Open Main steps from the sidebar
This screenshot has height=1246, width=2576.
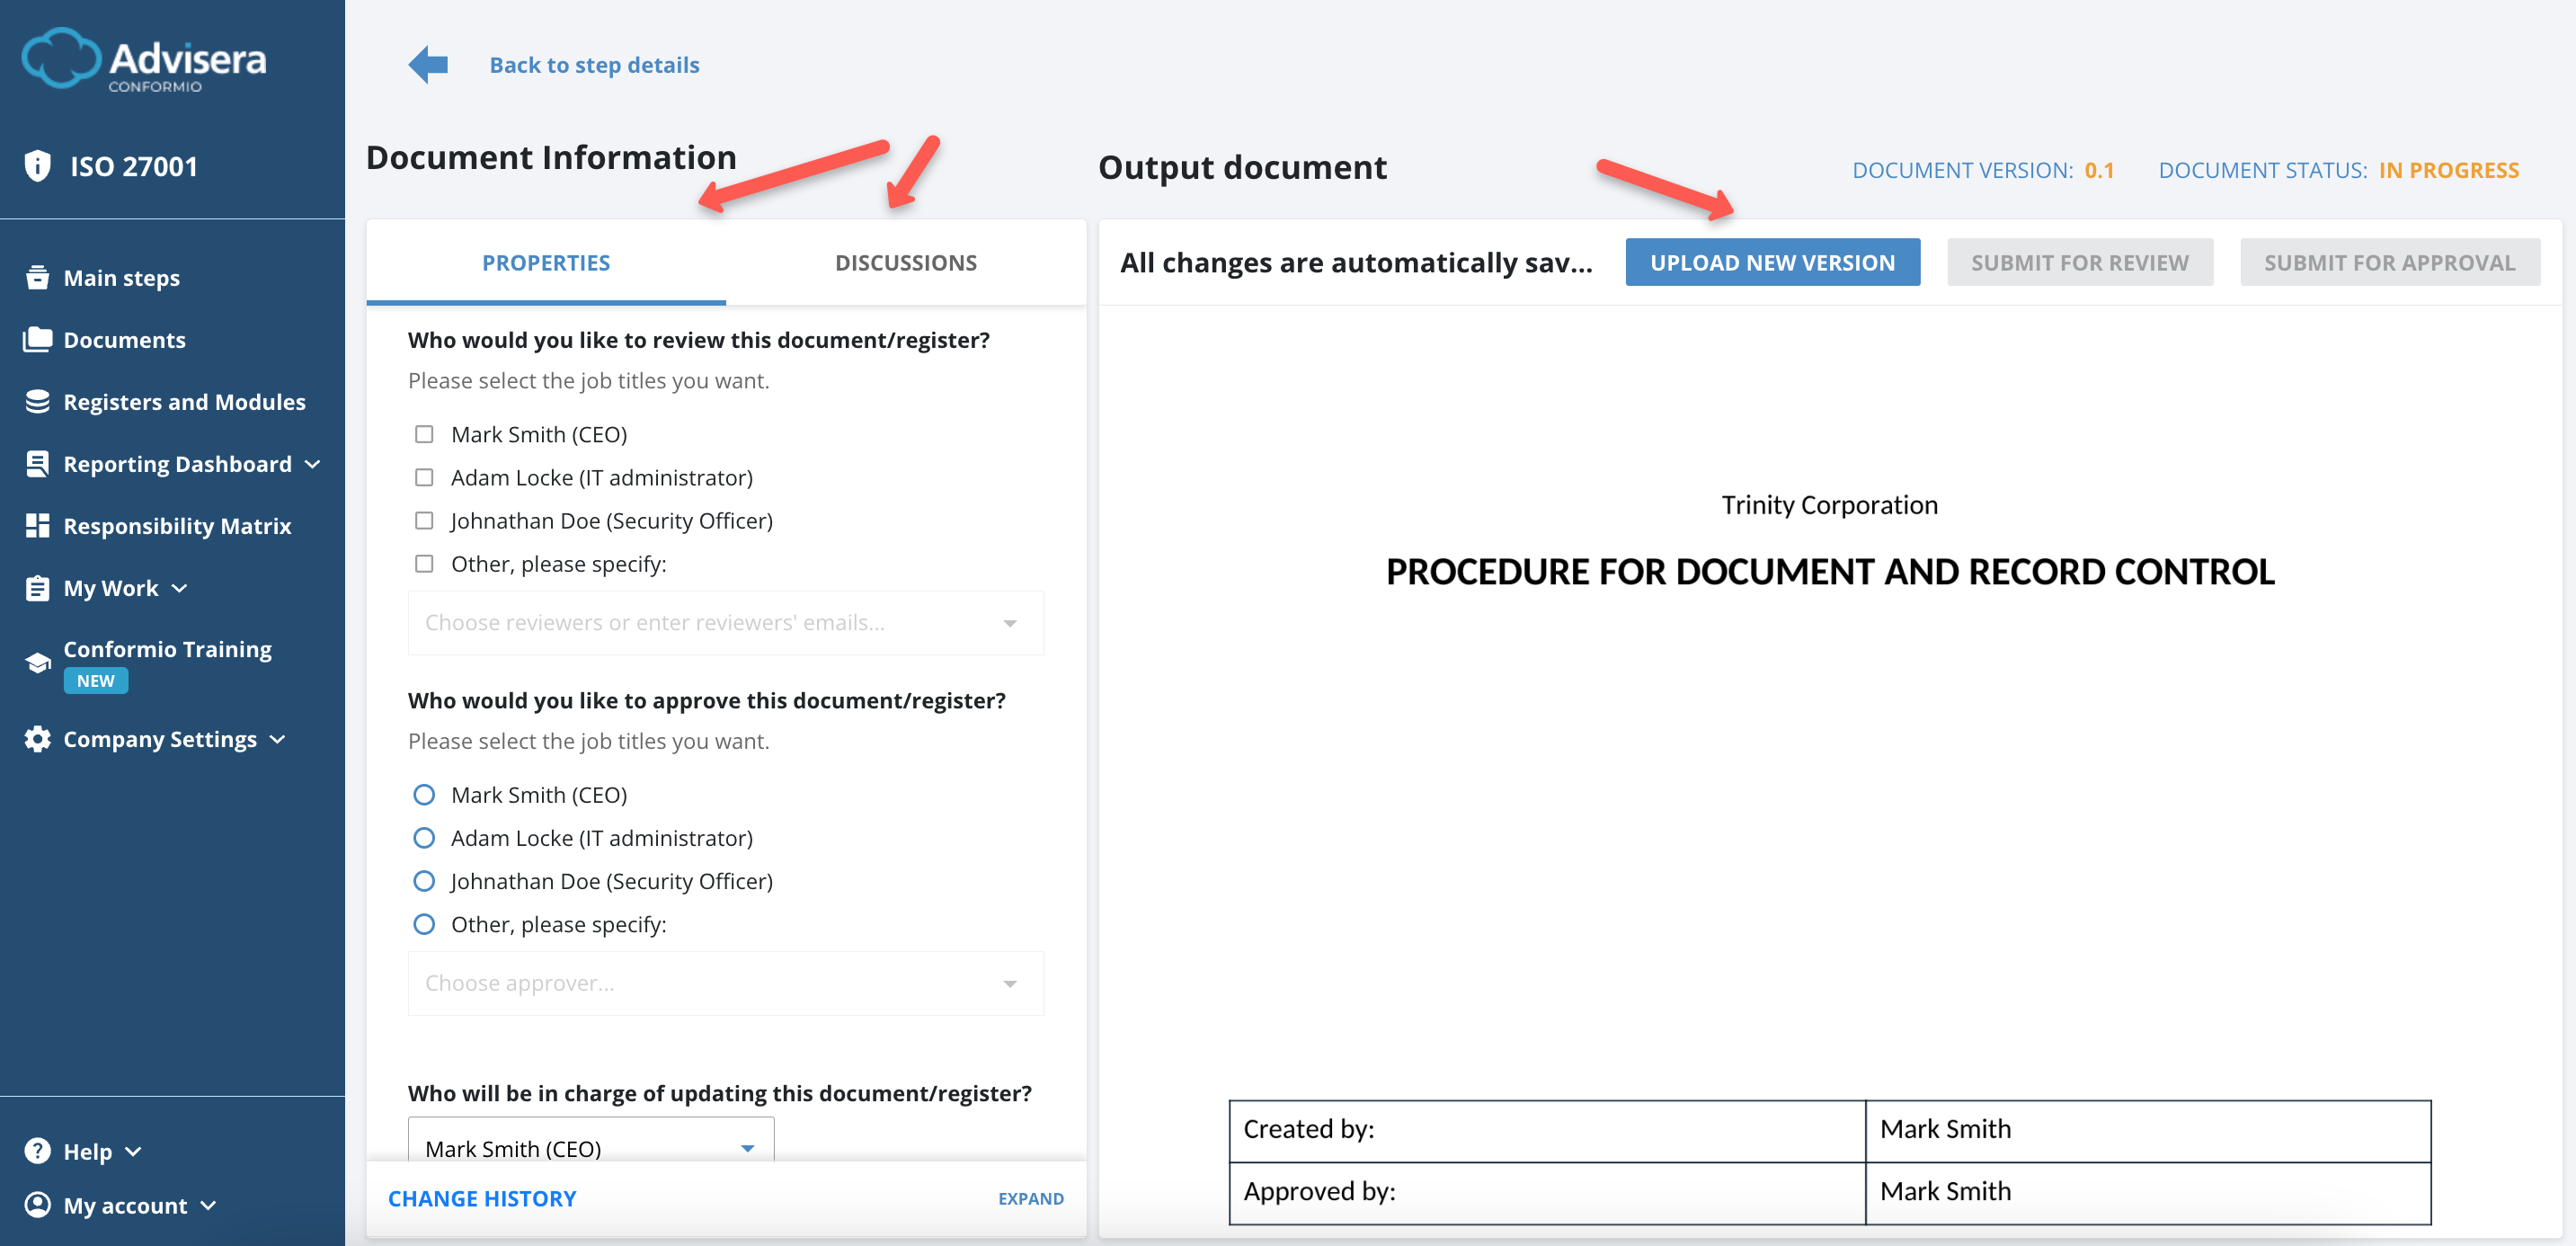[120, 277]
